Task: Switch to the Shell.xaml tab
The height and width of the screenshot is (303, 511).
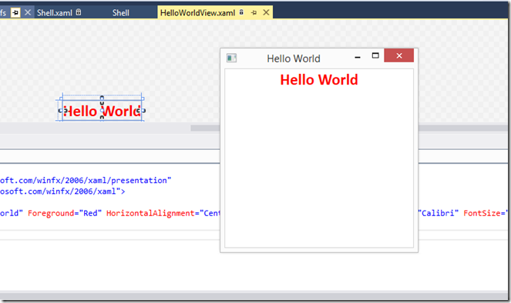Action: (55, 12)
